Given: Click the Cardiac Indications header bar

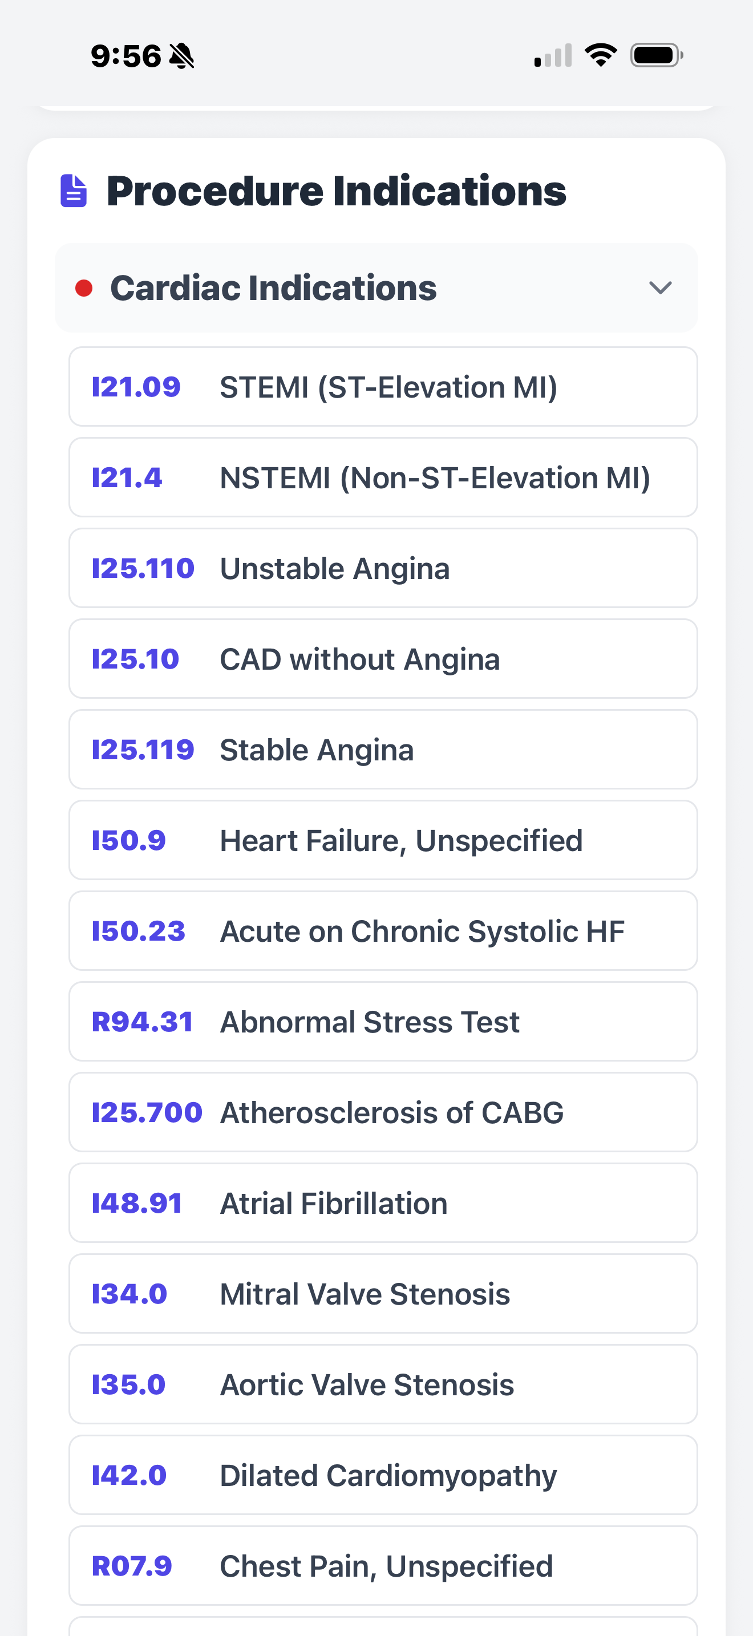Looking at the screenshot, I should click(x=377, y=288).
